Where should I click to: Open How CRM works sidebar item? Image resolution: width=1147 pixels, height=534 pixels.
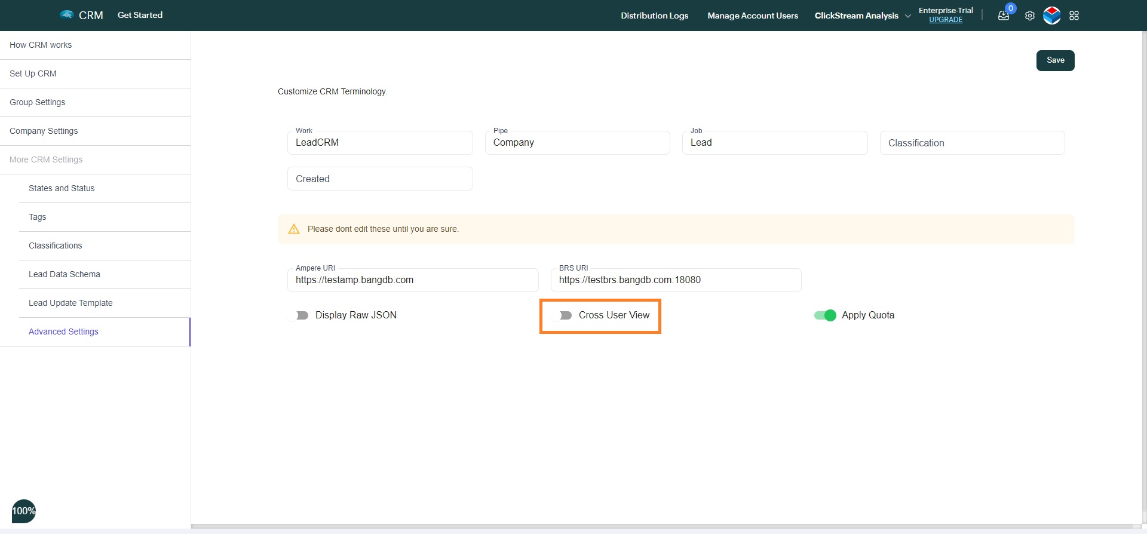(96, 45)
